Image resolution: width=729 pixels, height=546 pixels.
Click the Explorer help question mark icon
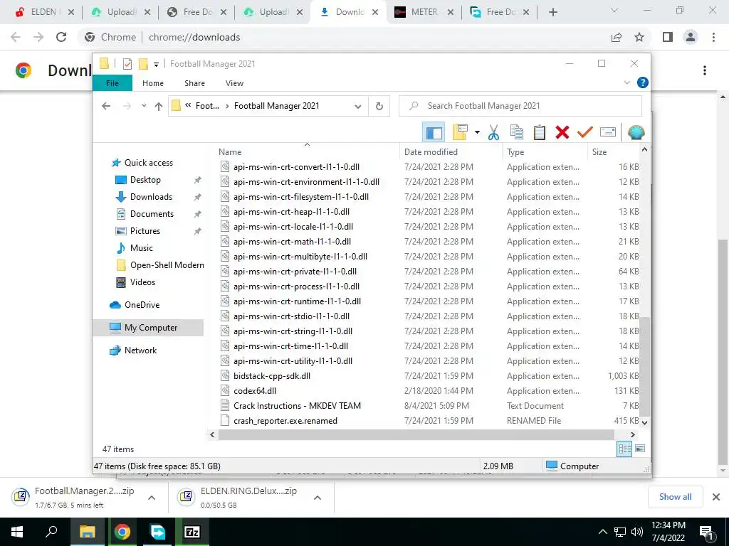click(643, 82)
